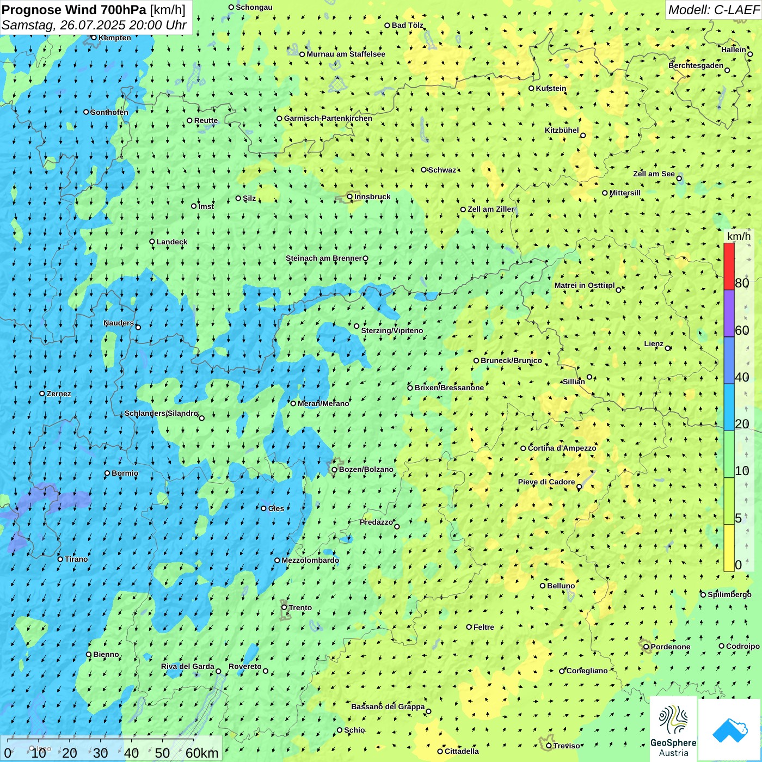This screenshot has width=762, height=762.
Task: Click the Zernez label
Action: [59, 394]
